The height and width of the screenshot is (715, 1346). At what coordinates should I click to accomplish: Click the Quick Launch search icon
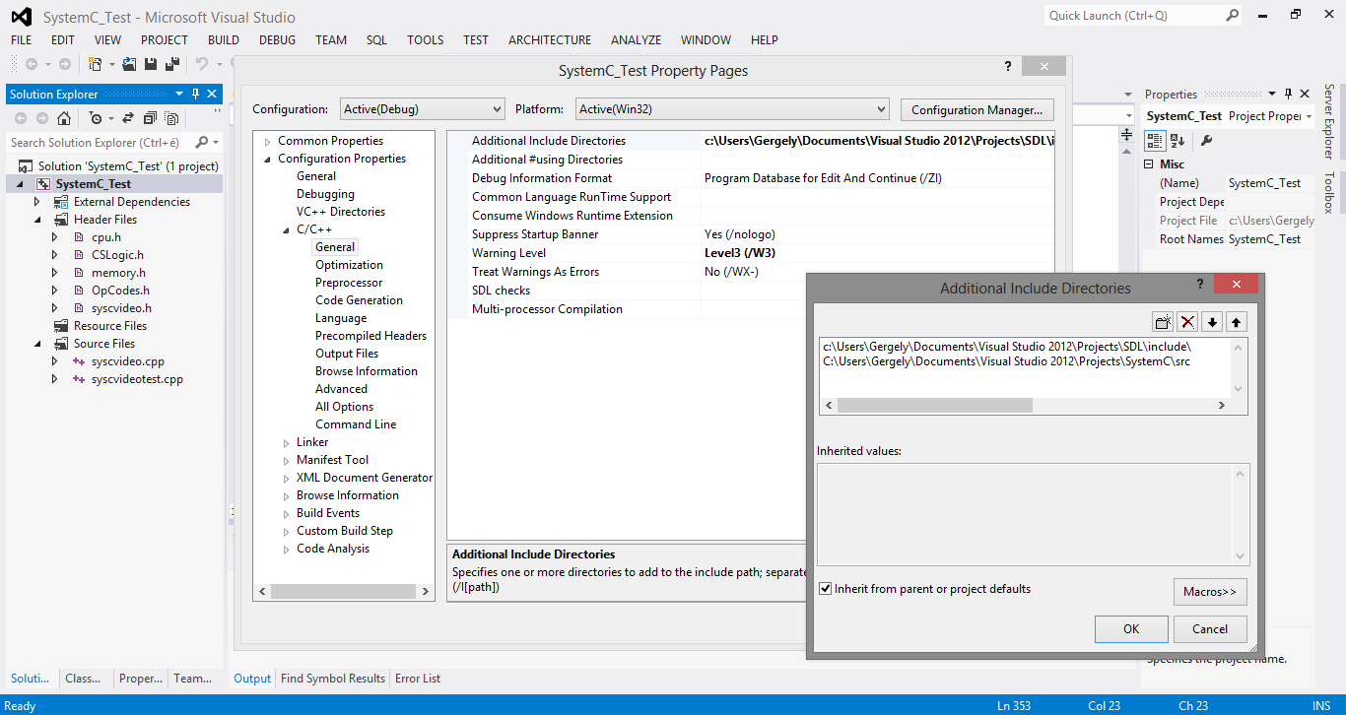coord(1232,16)
